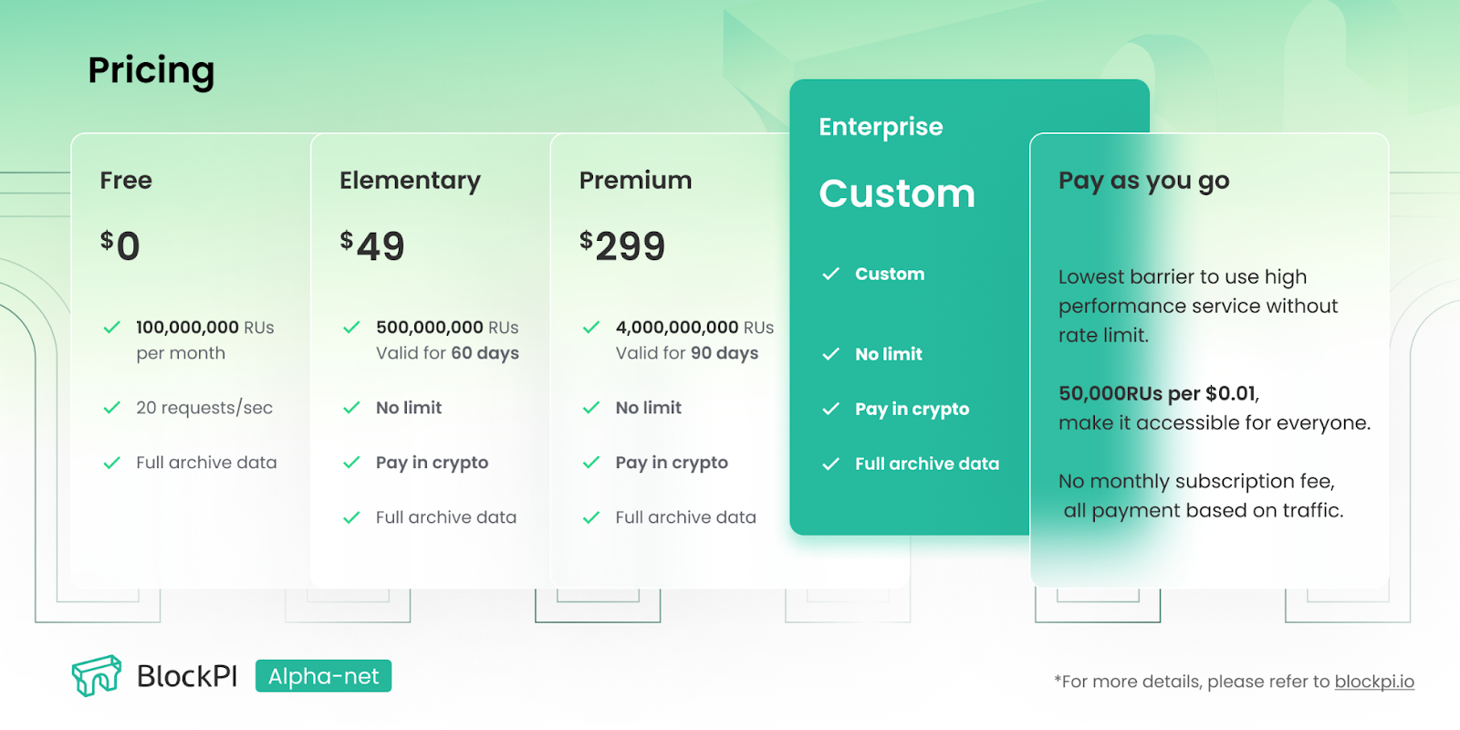The image size is (1460, 730).
Task: Click Enterprise checkmark next to Custom feature
Action: 830,274
